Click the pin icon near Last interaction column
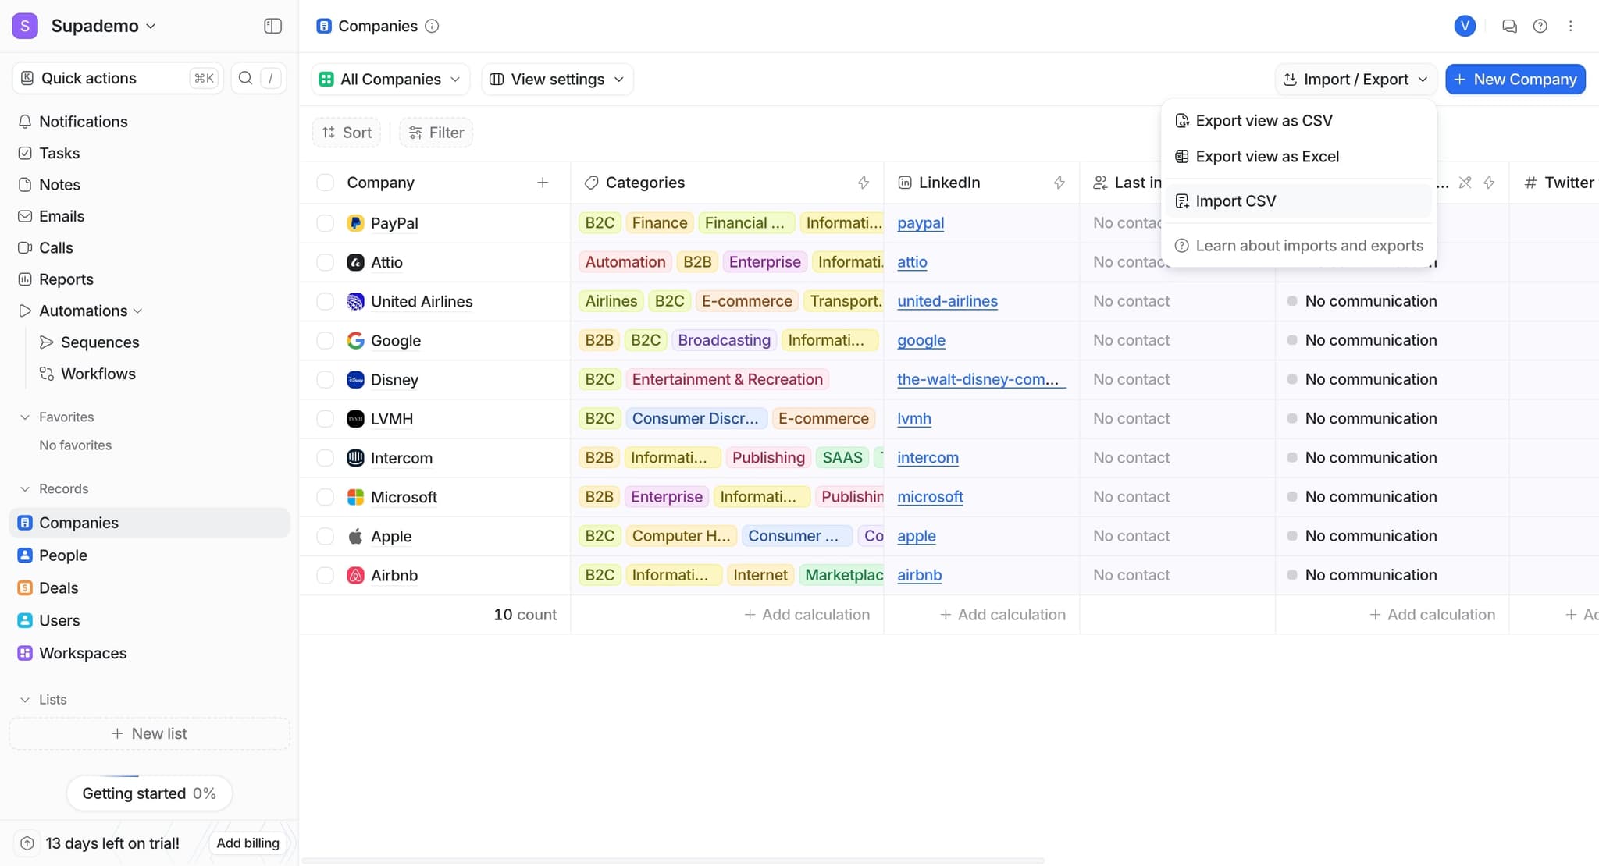1599x866 pixels. pyautogui.click(x=1465, y=182)
